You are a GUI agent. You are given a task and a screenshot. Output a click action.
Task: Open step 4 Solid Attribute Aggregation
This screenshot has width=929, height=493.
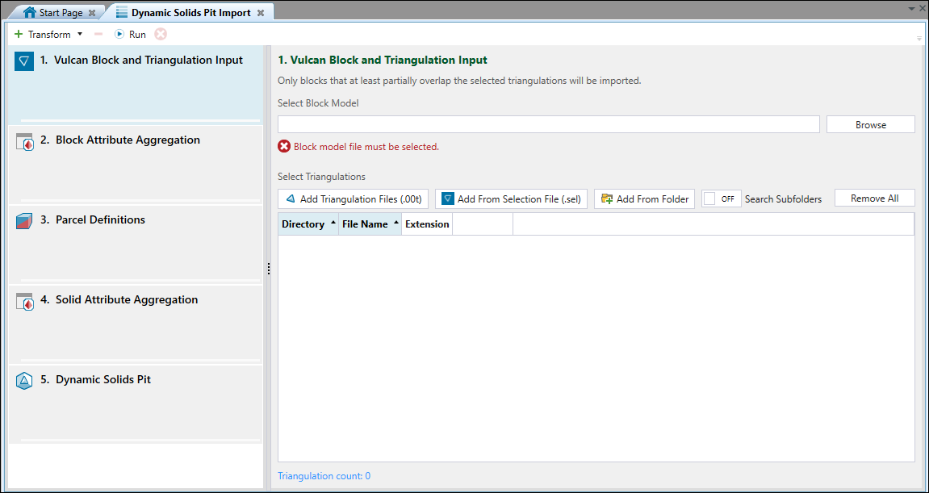click(135, 324)
